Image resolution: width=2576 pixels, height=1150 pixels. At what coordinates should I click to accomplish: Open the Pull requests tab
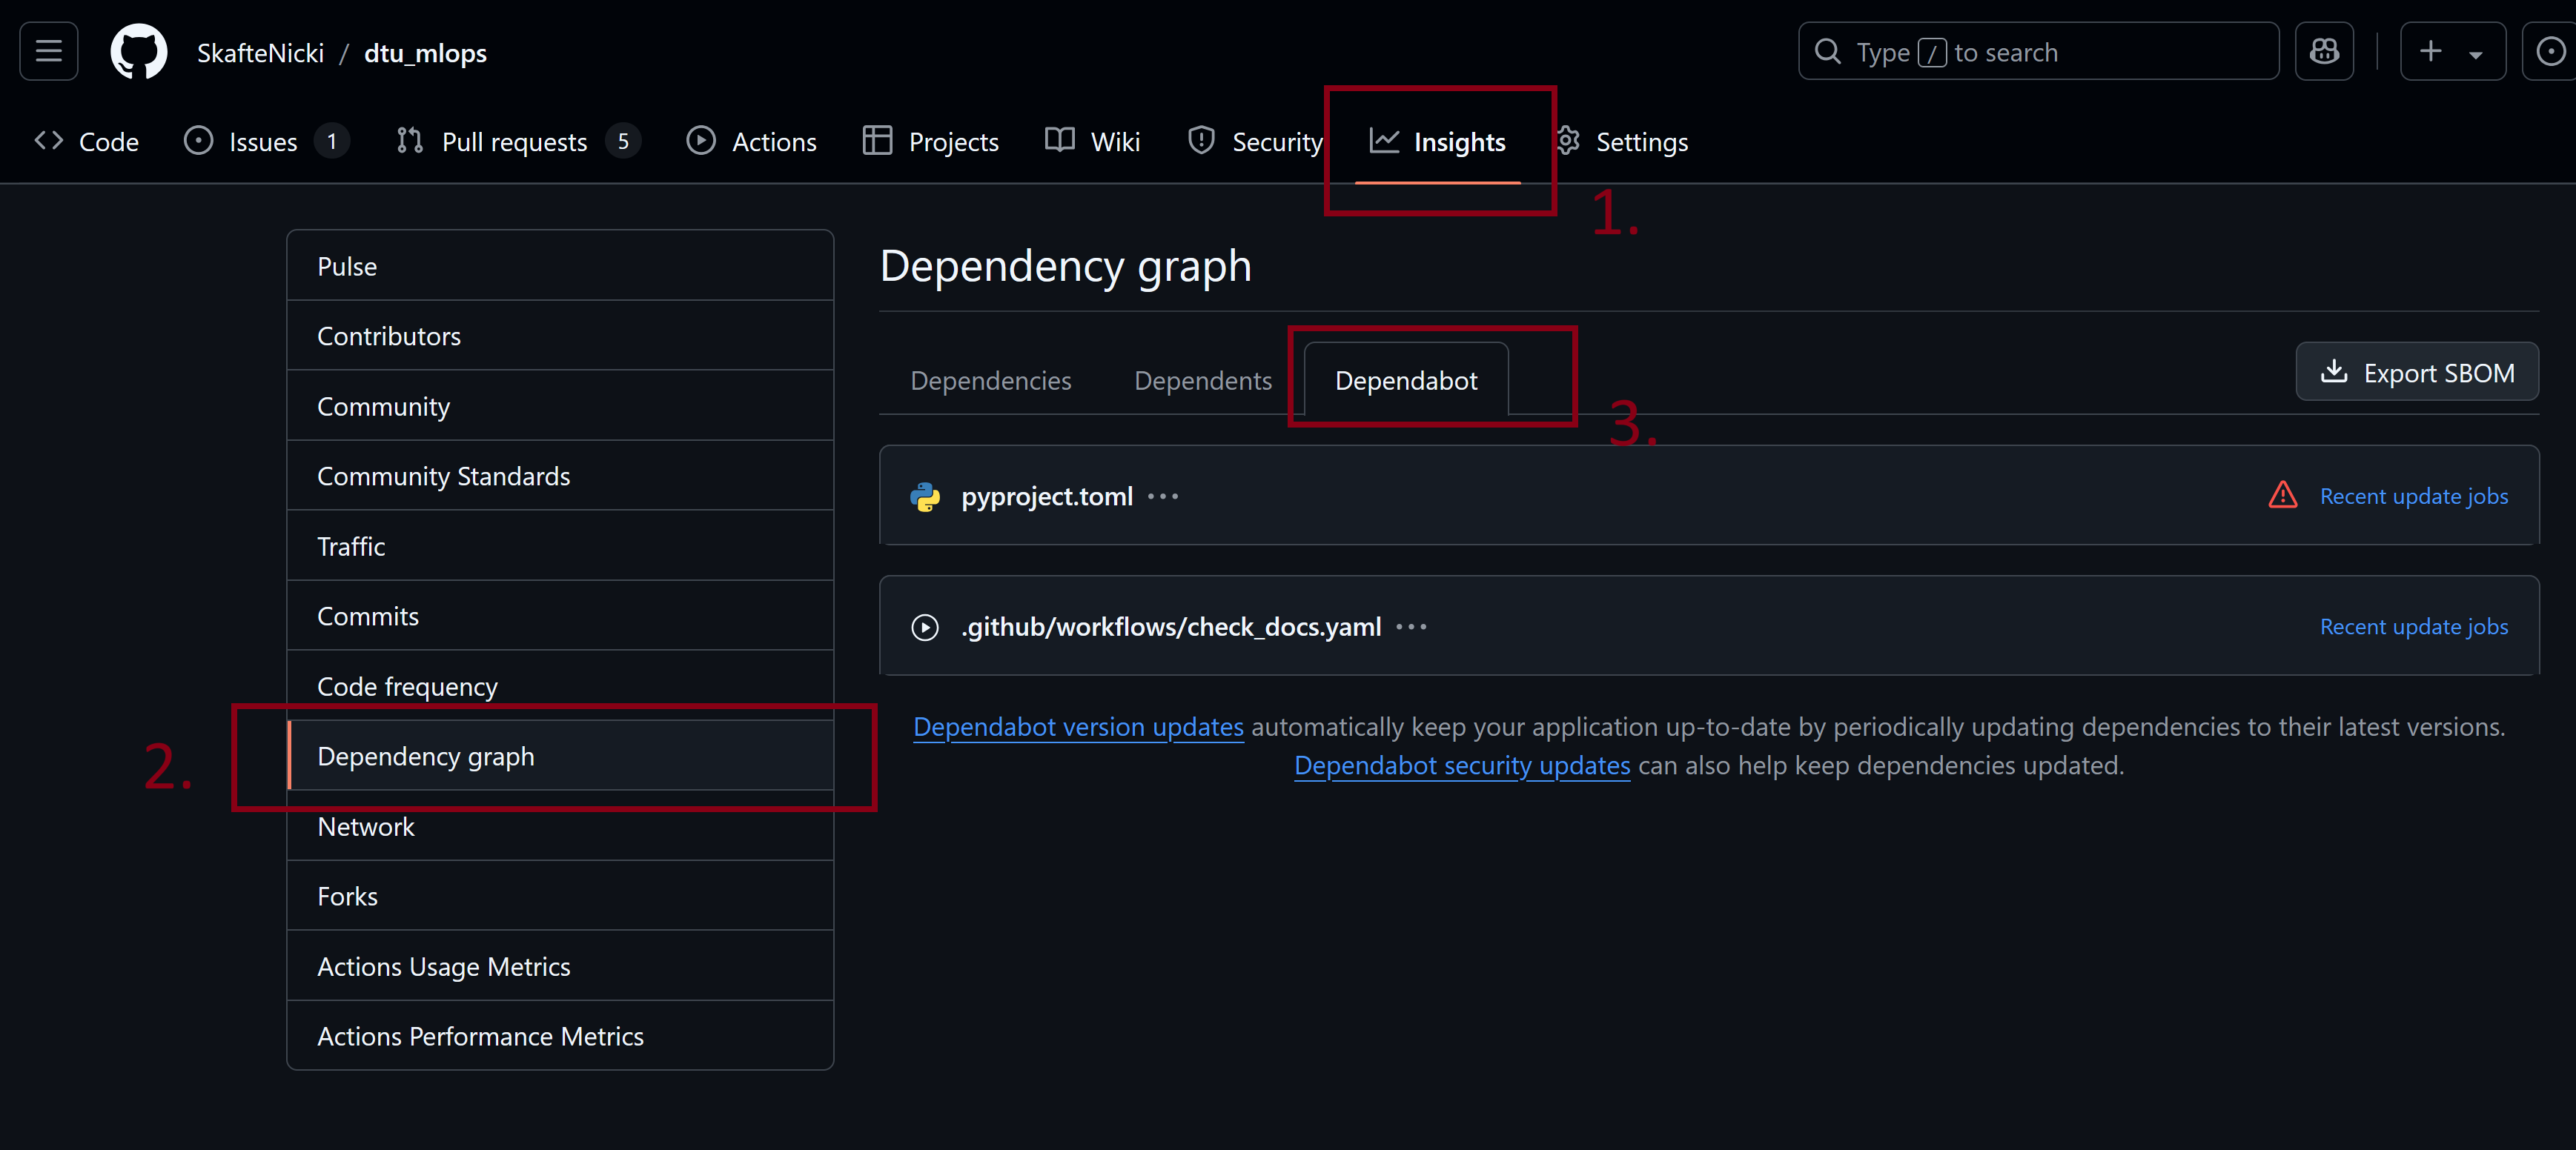point(514,142)
